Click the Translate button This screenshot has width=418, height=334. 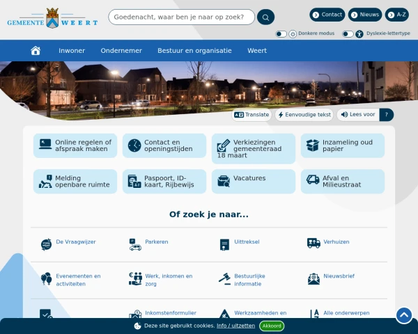click(251, 115)
